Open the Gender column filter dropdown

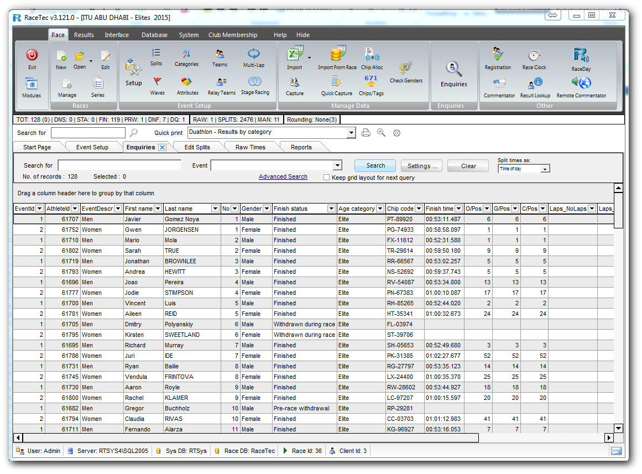point(267,209)
